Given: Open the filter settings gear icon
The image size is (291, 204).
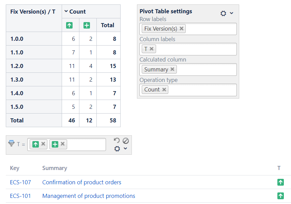Looking at the screenshot, I should [x=117, y=149].
